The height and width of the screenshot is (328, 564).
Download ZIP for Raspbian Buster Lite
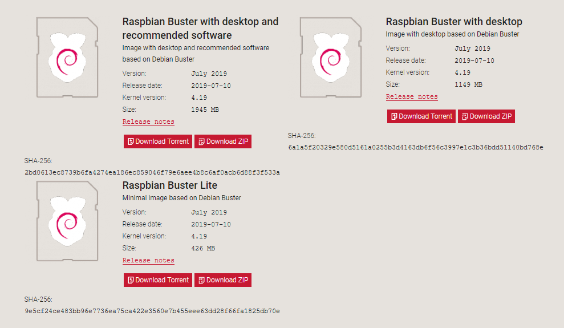[x=223, y=280]
